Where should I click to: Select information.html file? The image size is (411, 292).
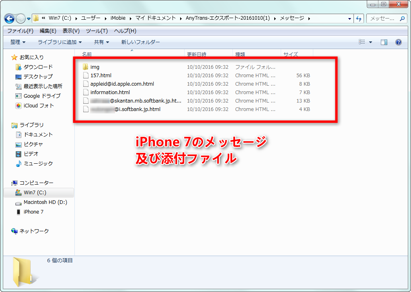[x=110, y=92]
